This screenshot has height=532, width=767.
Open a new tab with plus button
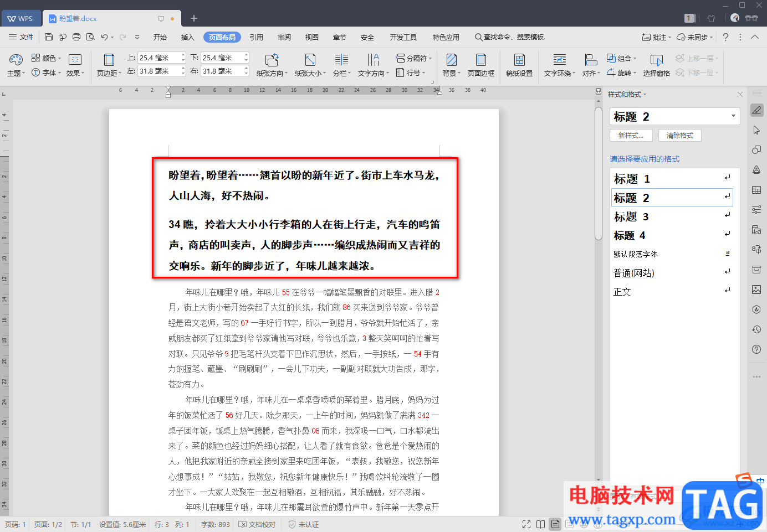tap(194, 18)
